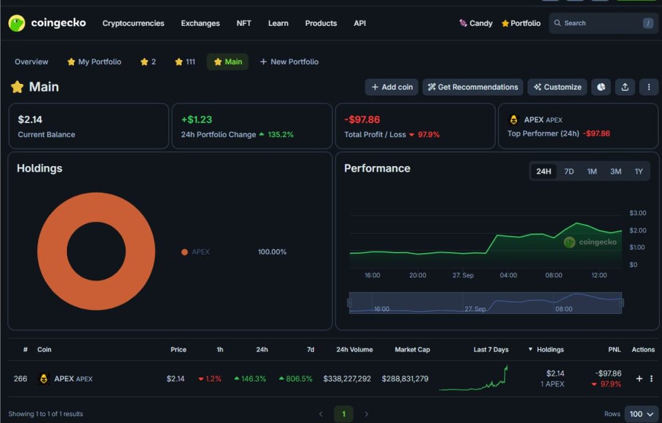Set performance chart to 1Y
The width and height of the screenshot is (662, 423).
[x=639, y=172]
